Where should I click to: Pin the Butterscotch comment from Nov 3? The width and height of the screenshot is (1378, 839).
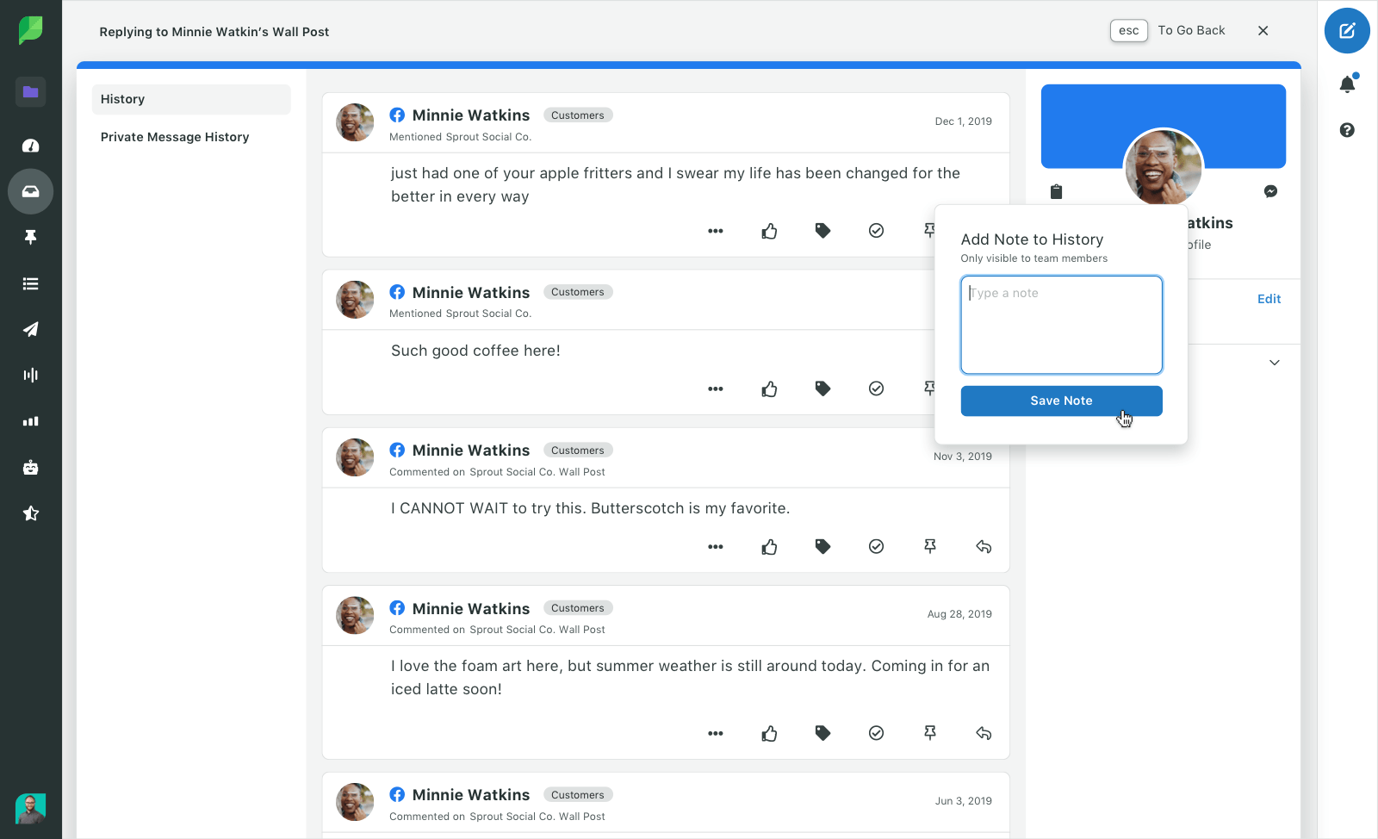[x=930, y=546]
